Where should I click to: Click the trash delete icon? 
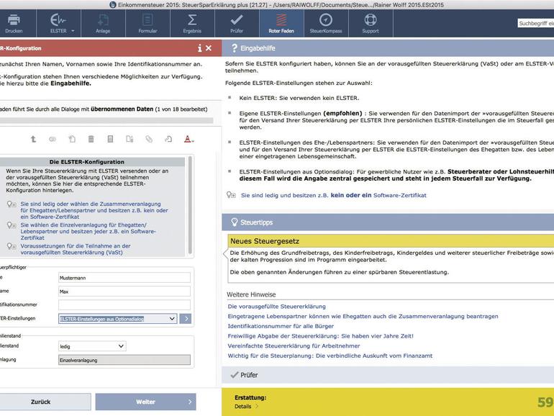[x=91, y=139]
